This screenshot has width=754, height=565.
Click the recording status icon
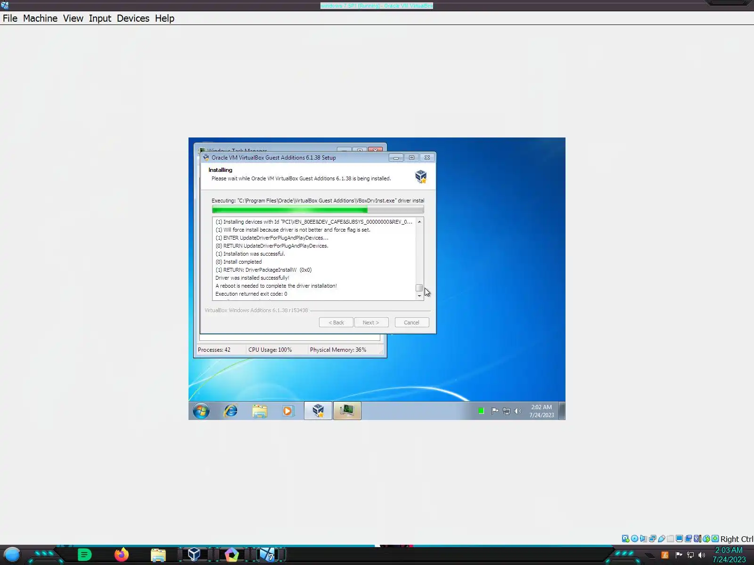coord(688,539)
